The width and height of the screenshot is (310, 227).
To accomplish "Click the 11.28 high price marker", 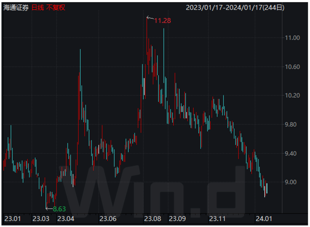I will pos(162,21).
